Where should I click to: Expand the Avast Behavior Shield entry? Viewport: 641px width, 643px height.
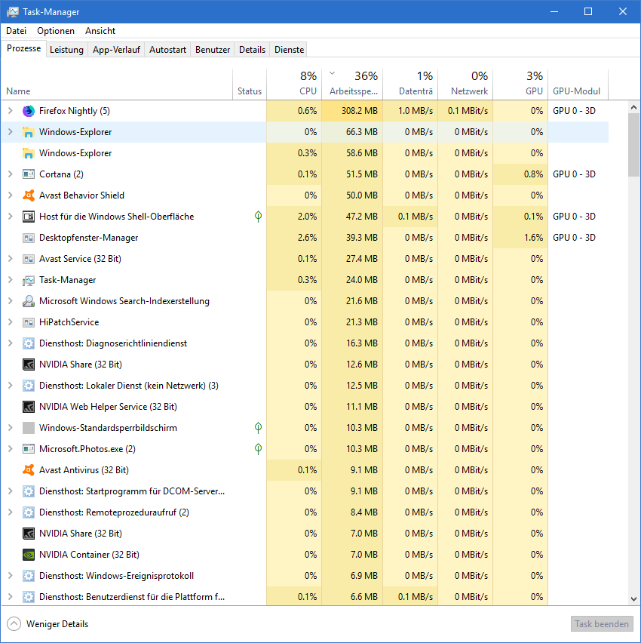11,195
